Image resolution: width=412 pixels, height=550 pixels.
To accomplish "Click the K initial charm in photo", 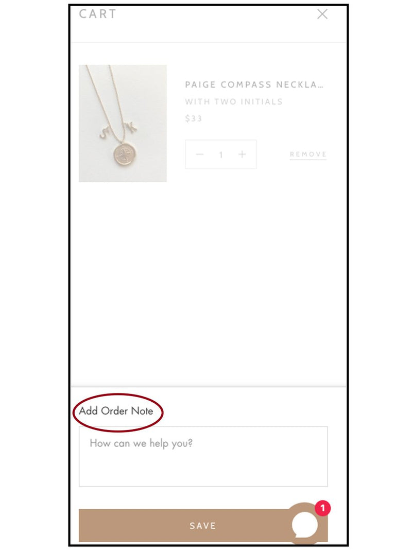I will (x=130, y=126).
